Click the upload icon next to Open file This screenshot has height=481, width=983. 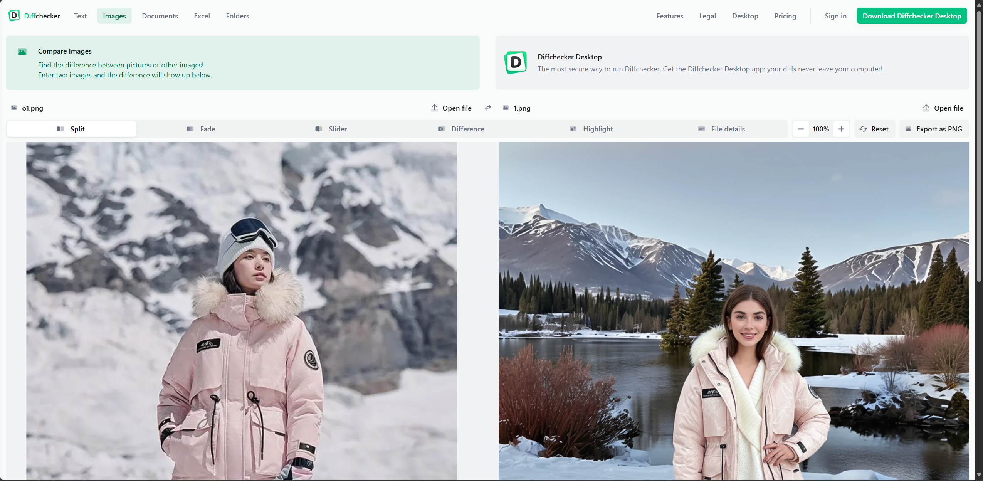(x=434, y=108)
